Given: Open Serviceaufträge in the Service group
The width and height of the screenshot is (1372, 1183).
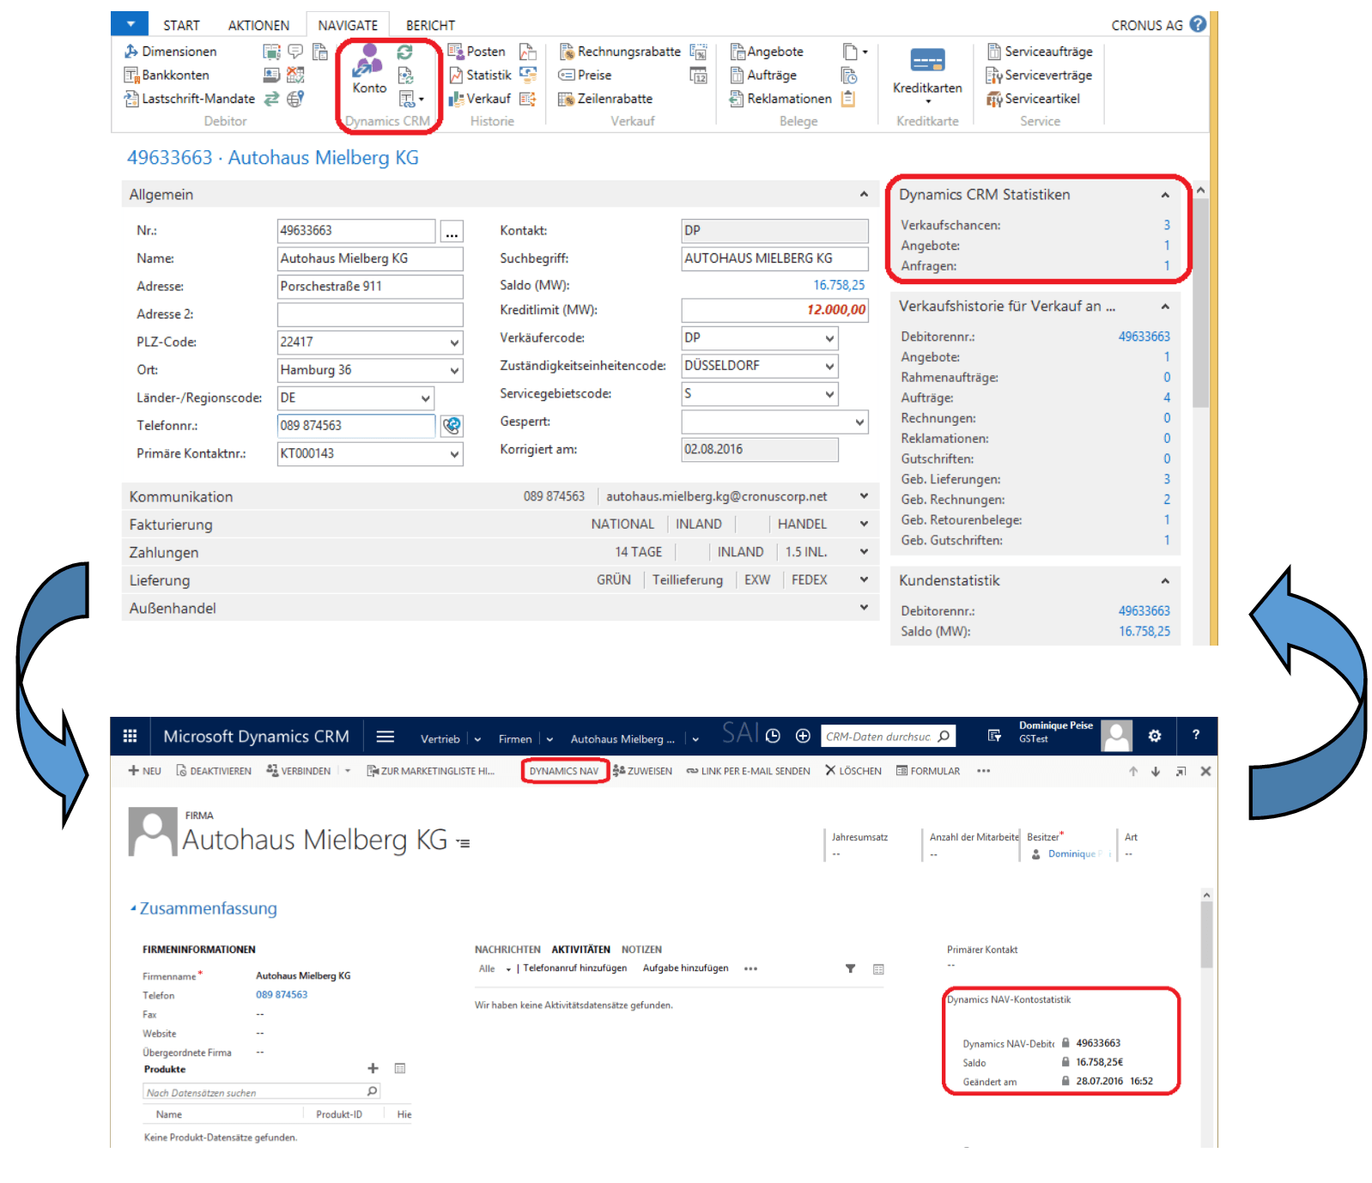Looking at the screenshot, I should (x=1040, y=52).
